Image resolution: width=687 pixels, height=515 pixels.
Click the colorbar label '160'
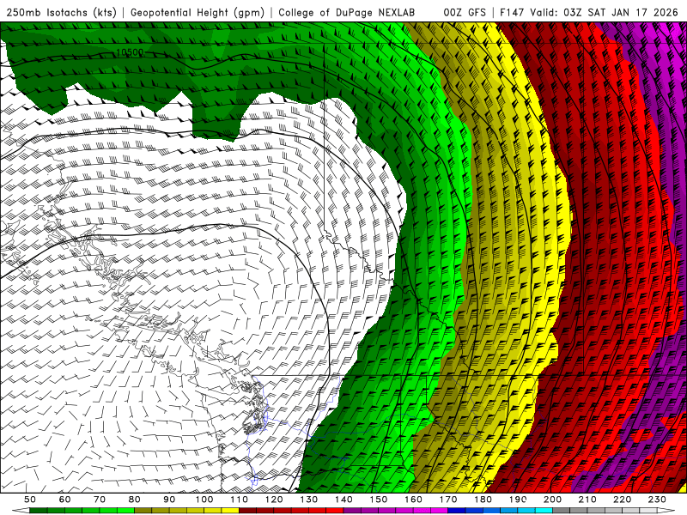tap(413, 500)
